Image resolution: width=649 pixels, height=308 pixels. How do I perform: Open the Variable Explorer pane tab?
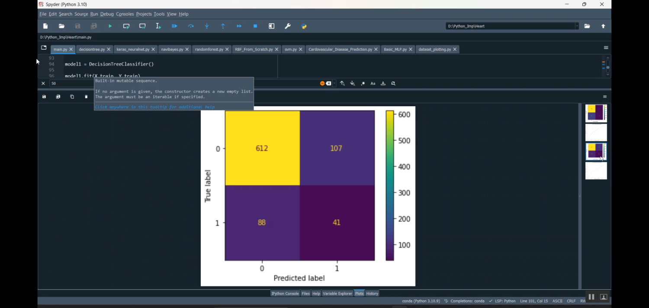click(x=337, y=293)
